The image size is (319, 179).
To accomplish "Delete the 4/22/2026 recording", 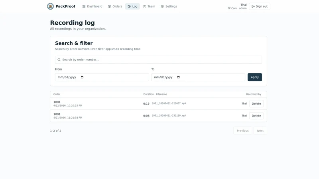I will 256,103.
